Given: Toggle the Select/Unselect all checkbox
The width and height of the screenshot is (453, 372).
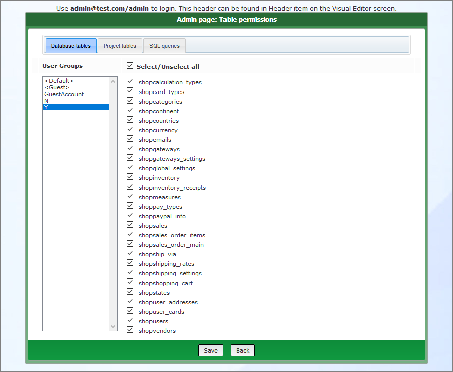Looking at the screenshot, I should click(x=130, y=65).
